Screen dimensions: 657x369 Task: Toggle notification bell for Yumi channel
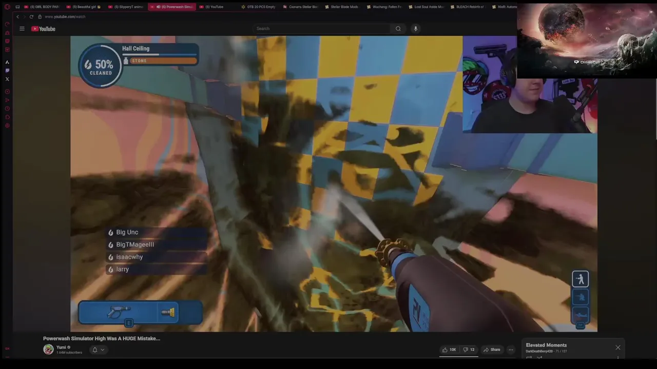(x=94, y=350)
